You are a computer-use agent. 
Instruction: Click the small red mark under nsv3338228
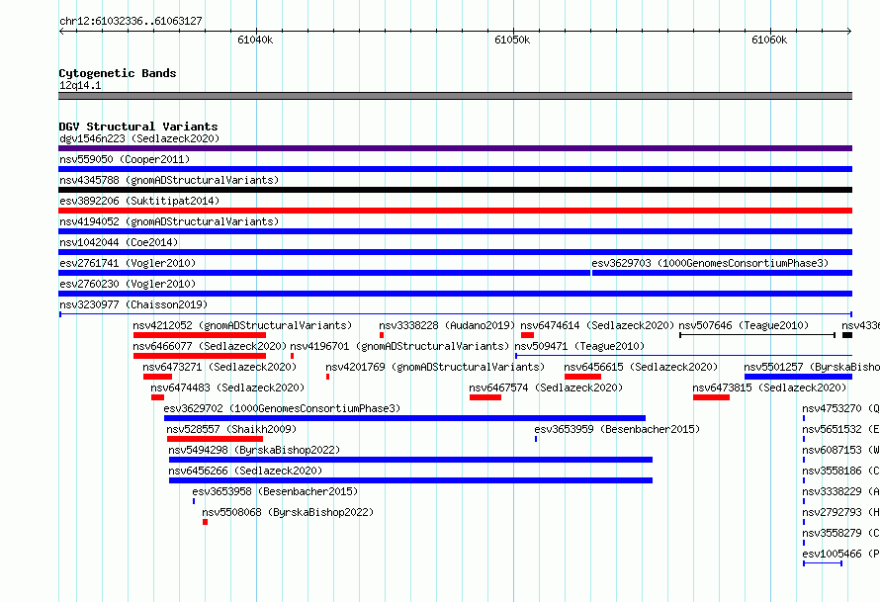[x=382, y=335]
